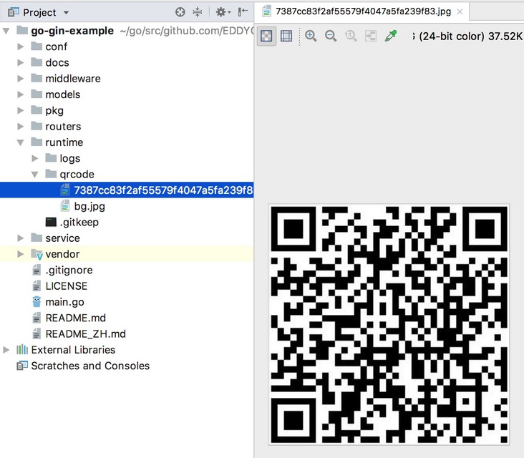
Task: Click the QR code image preview
Action: [389, 324]
